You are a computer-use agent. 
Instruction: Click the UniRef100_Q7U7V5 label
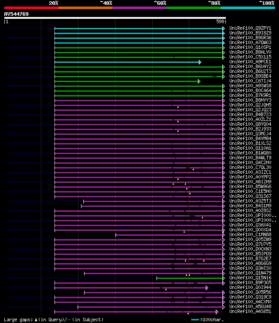point(250,244)
